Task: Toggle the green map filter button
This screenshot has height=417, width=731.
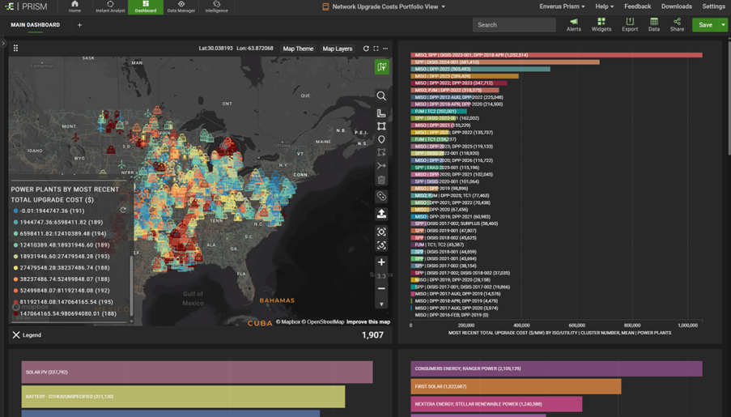Action: (x=381, y=67)
